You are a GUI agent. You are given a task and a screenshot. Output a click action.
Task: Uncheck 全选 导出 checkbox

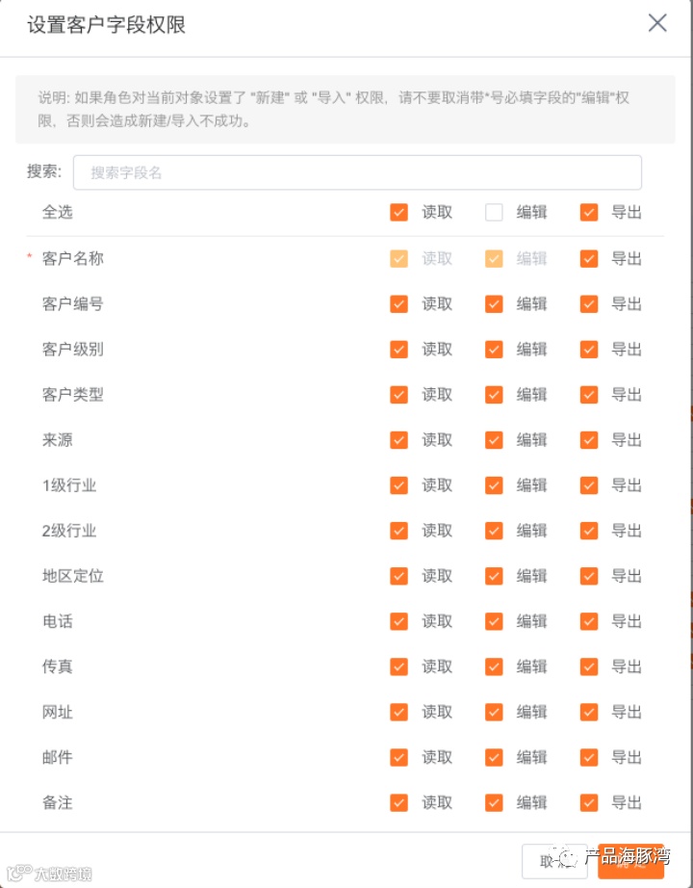pyautogui.click(x=589, y=213)
